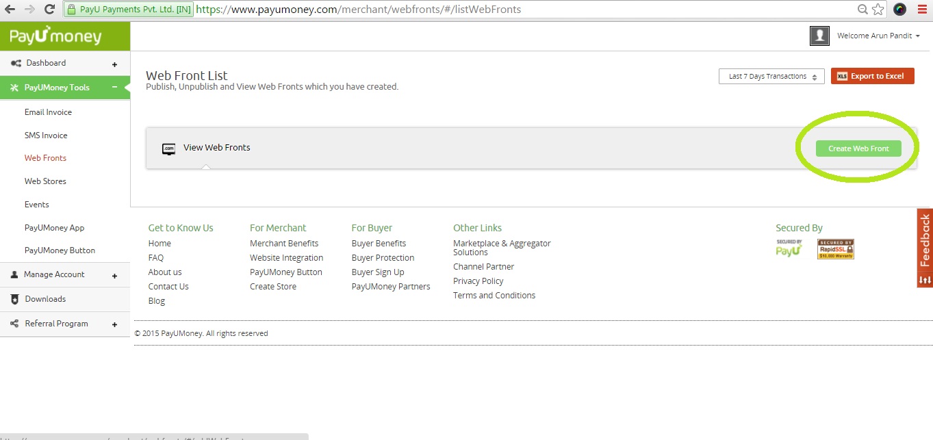933x440 pixels.
Task: Click the RapidSSL secured badge
Action: coord(836,249)
